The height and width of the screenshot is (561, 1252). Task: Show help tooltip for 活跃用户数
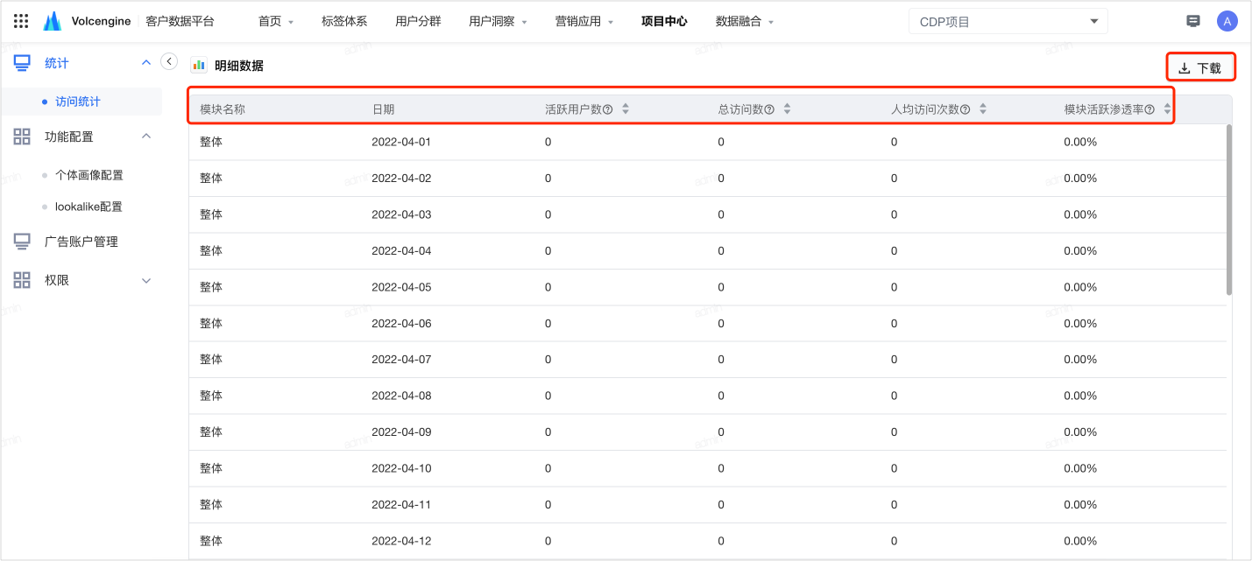pyautogui.click(x=607, y=109)
